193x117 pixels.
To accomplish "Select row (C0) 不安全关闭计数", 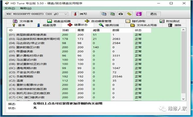I will tap(94, 72).
